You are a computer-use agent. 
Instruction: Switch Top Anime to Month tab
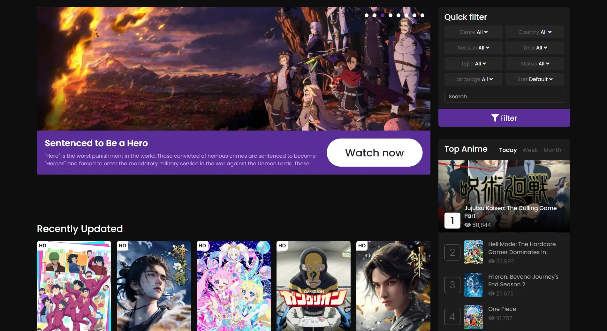[x=552, y=150]
